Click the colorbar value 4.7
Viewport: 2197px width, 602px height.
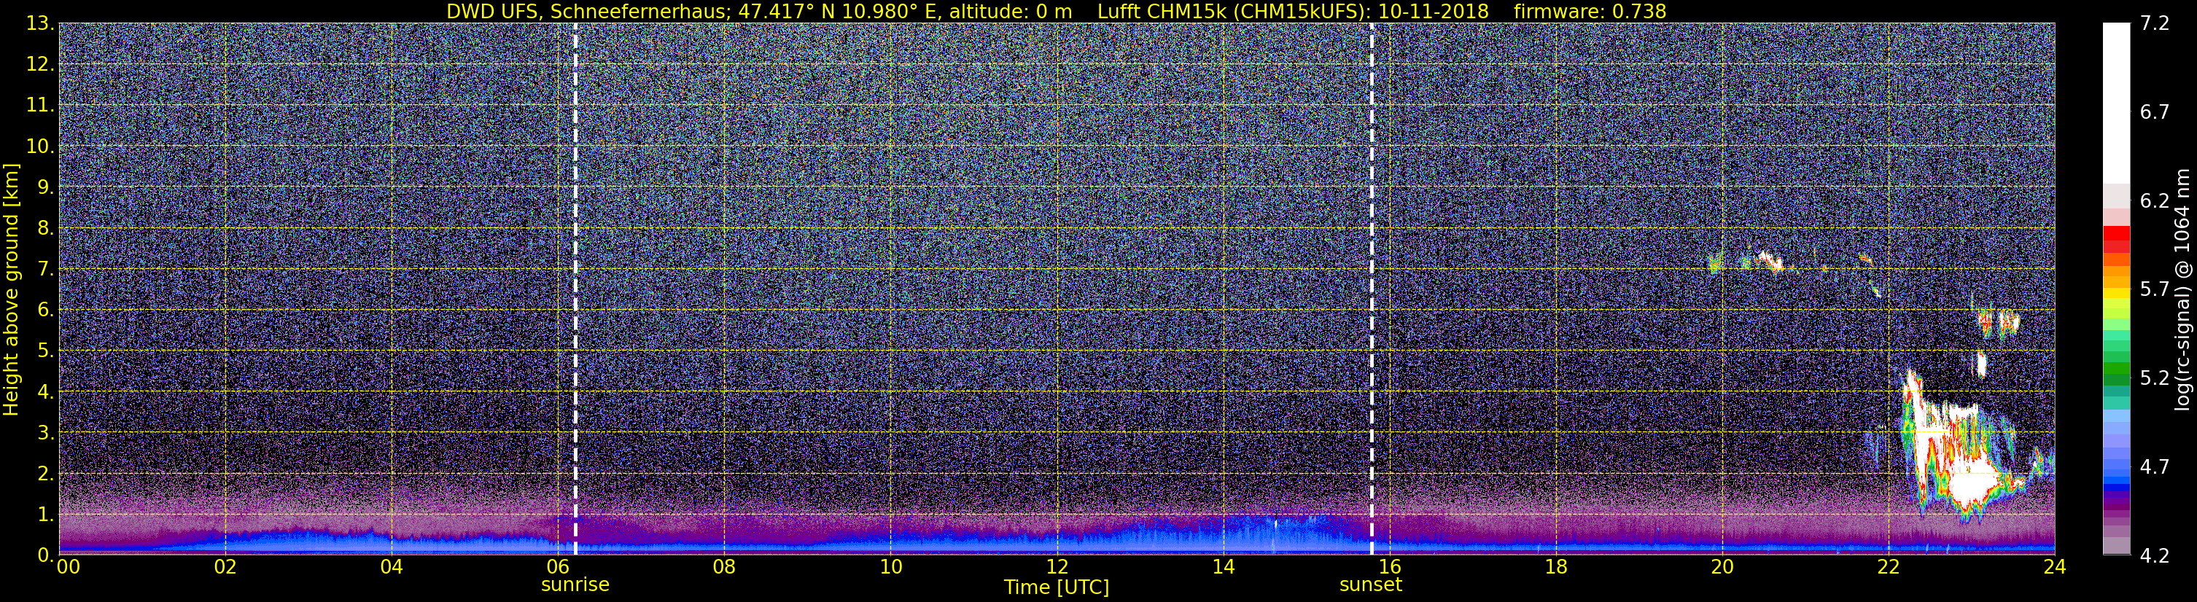(x=2155, y=467)
